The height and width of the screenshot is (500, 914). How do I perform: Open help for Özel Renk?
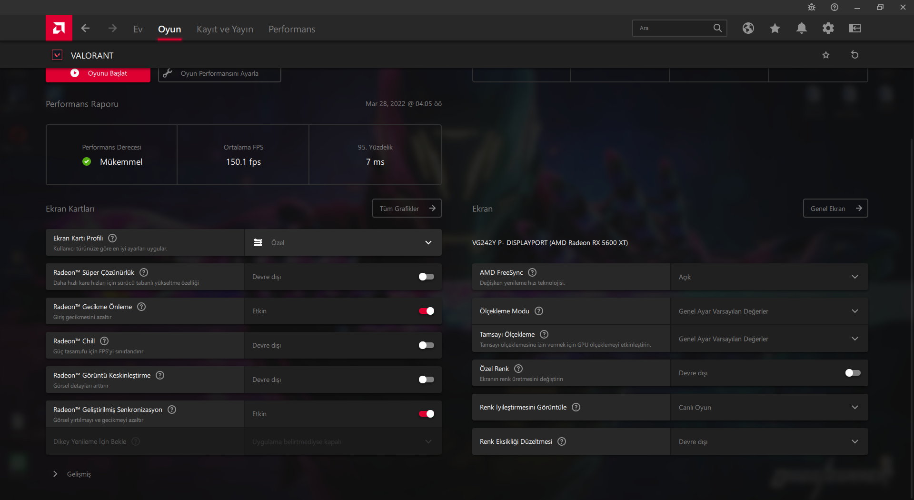click(x=518, y=369)
